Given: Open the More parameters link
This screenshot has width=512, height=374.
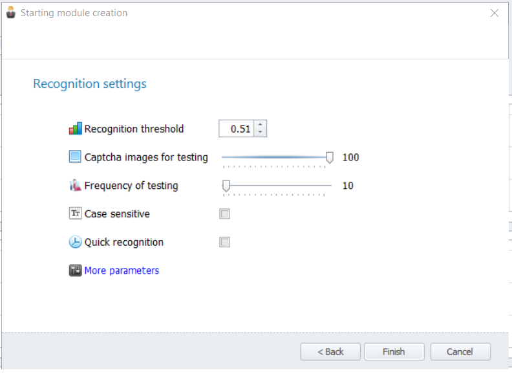Looking at the screenshot, I should pos(122,270).
